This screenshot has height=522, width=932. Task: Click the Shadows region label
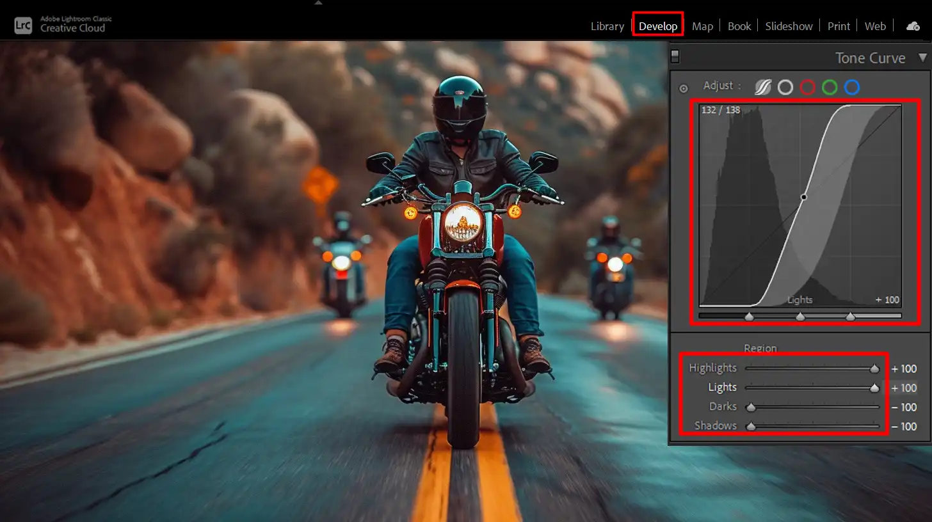point(715,425)
